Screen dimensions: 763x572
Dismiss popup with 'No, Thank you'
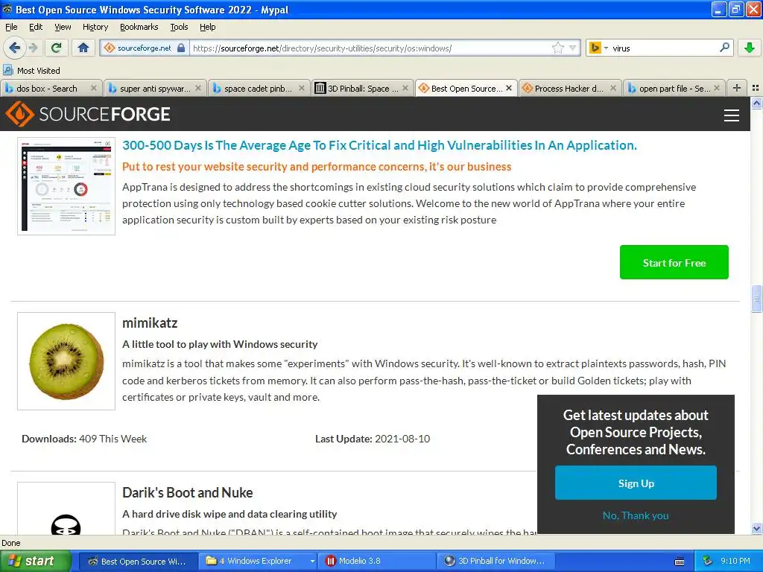click(x=636, y=515)
